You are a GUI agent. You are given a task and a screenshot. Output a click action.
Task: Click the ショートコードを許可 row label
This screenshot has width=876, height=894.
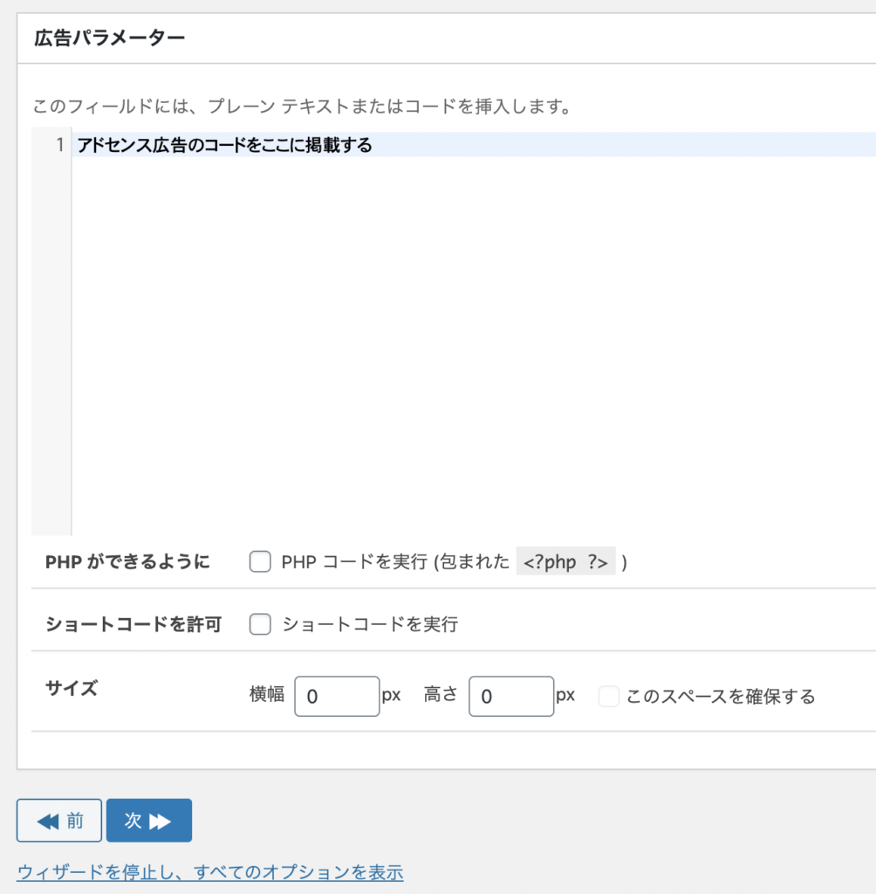pos(133,624)
